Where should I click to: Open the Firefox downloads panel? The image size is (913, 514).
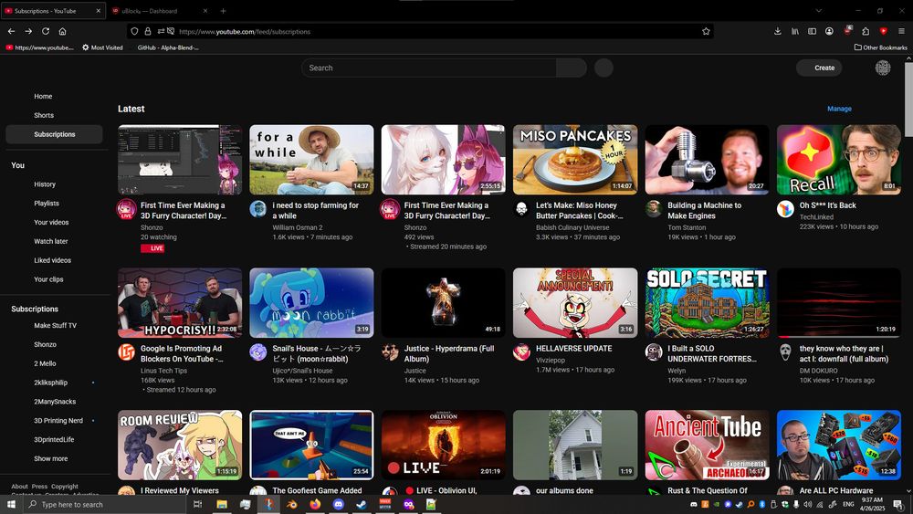click(x=777, y=31)
